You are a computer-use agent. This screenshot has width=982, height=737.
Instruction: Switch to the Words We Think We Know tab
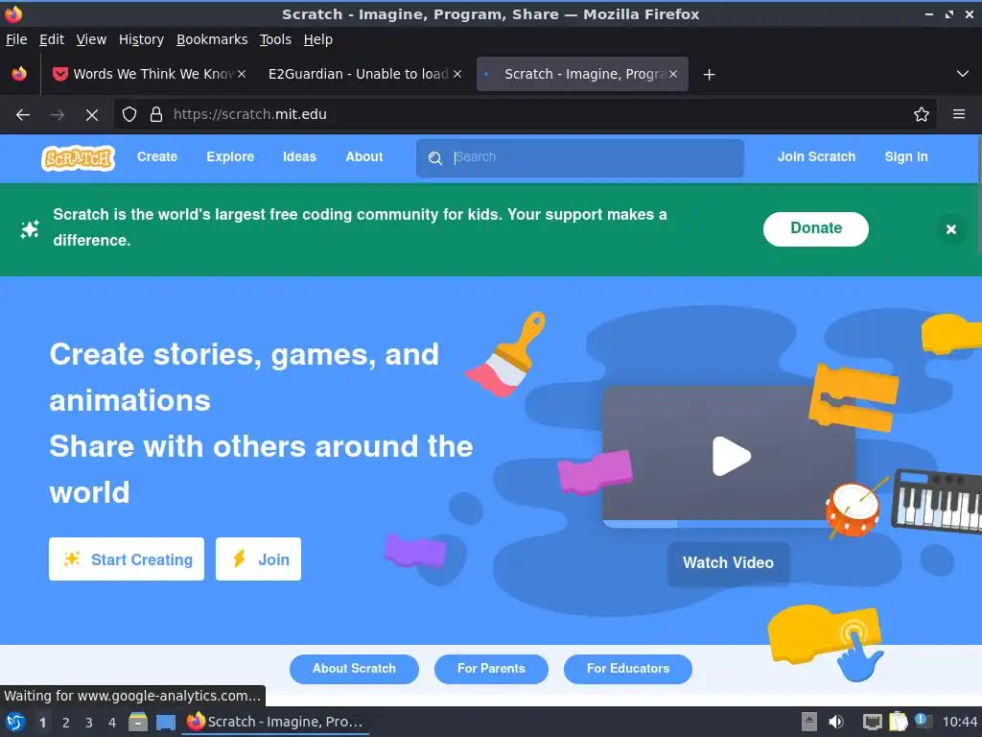tap(149, 74)
